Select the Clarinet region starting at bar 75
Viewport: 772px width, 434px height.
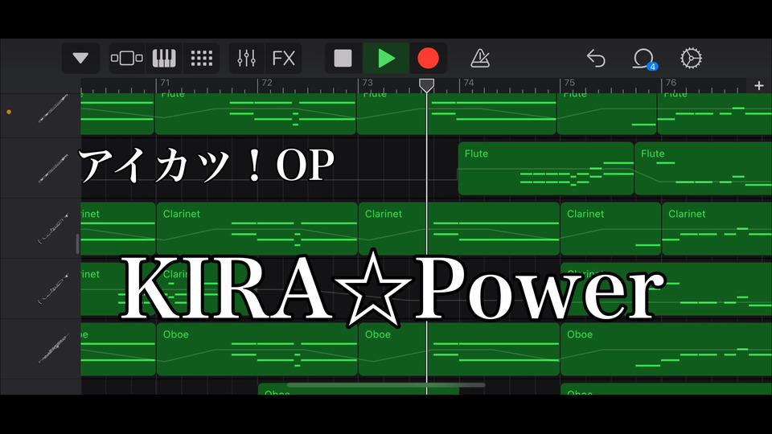tap(610, 228)
